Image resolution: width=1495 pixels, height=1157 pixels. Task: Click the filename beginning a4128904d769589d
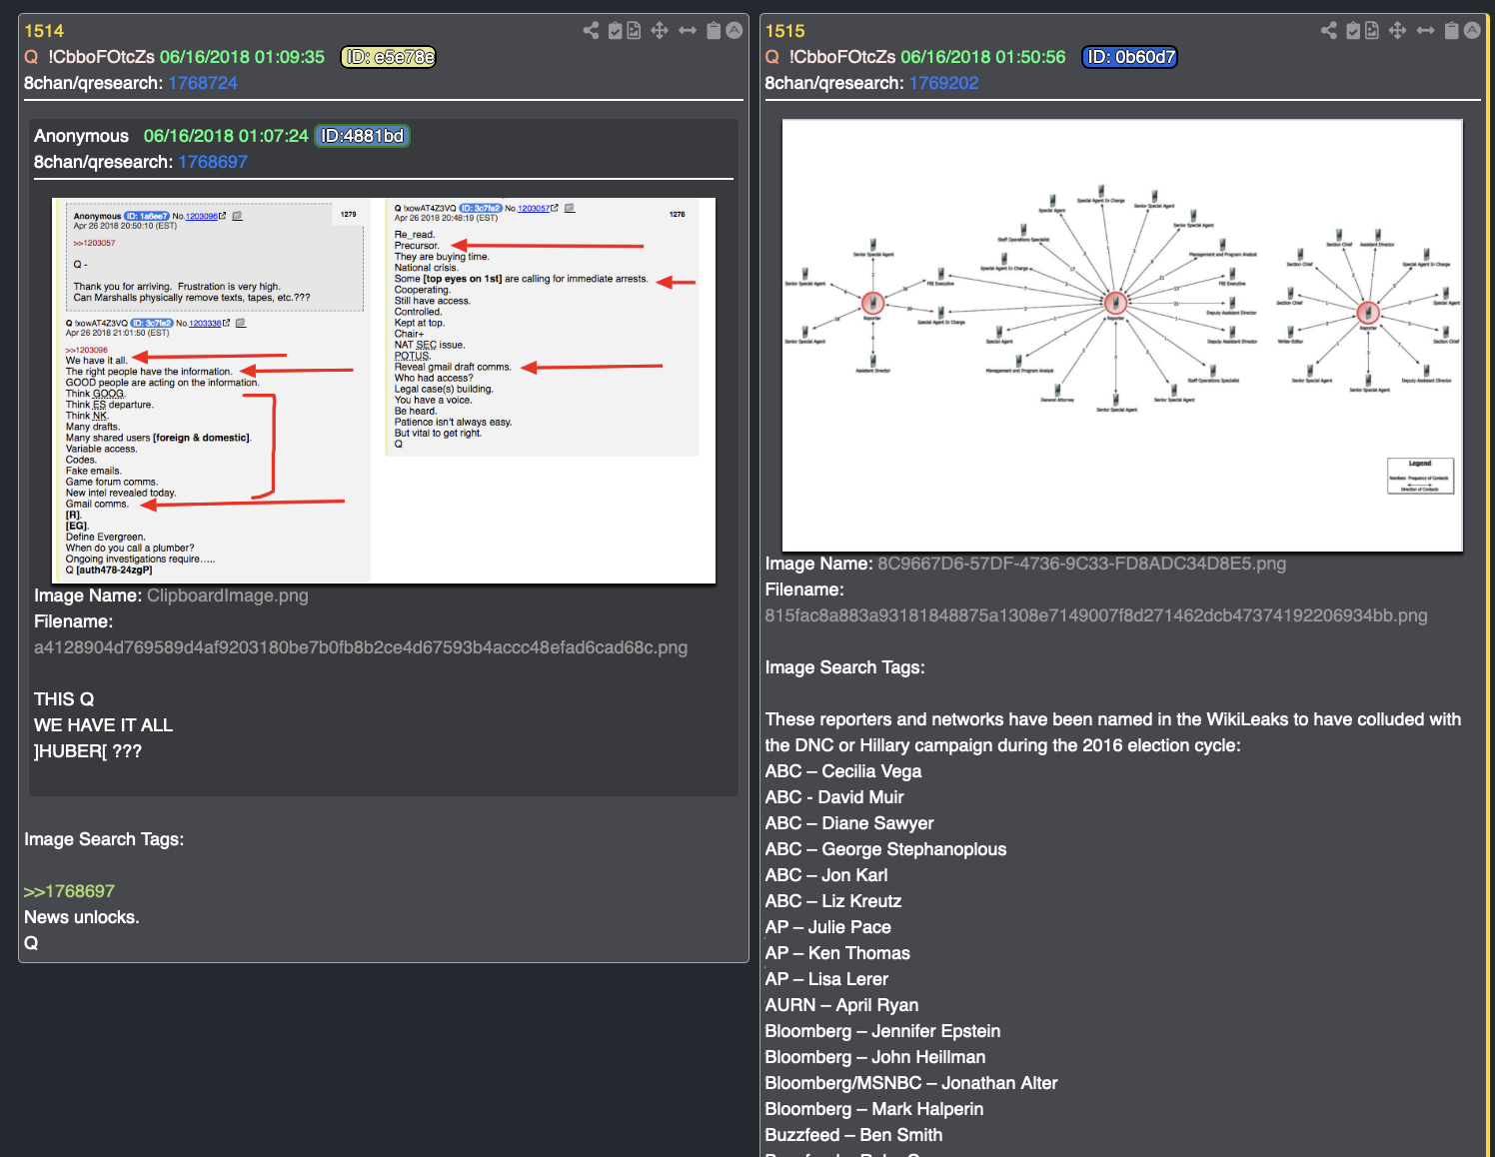(x=361, y=647)
